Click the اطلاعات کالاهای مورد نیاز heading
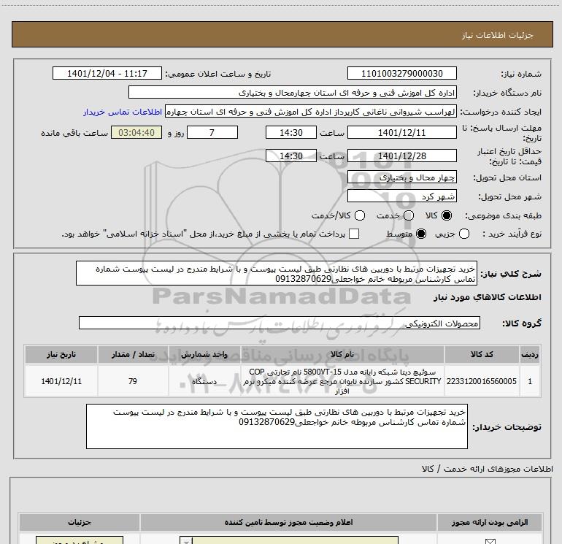 coord(488,297)
